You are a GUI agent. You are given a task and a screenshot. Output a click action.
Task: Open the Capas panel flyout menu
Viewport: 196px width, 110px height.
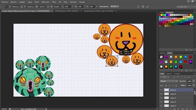coord(194,74)
